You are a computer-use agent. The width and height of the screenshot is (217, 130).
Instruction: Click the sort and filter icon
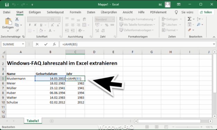199,19
